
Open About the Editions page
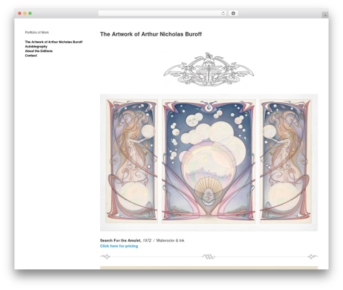[x=39, y=51]
